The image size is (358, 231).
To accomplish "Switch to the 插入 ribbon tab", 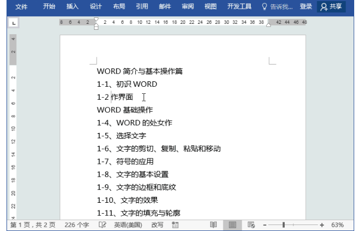I will coord(72,7).
